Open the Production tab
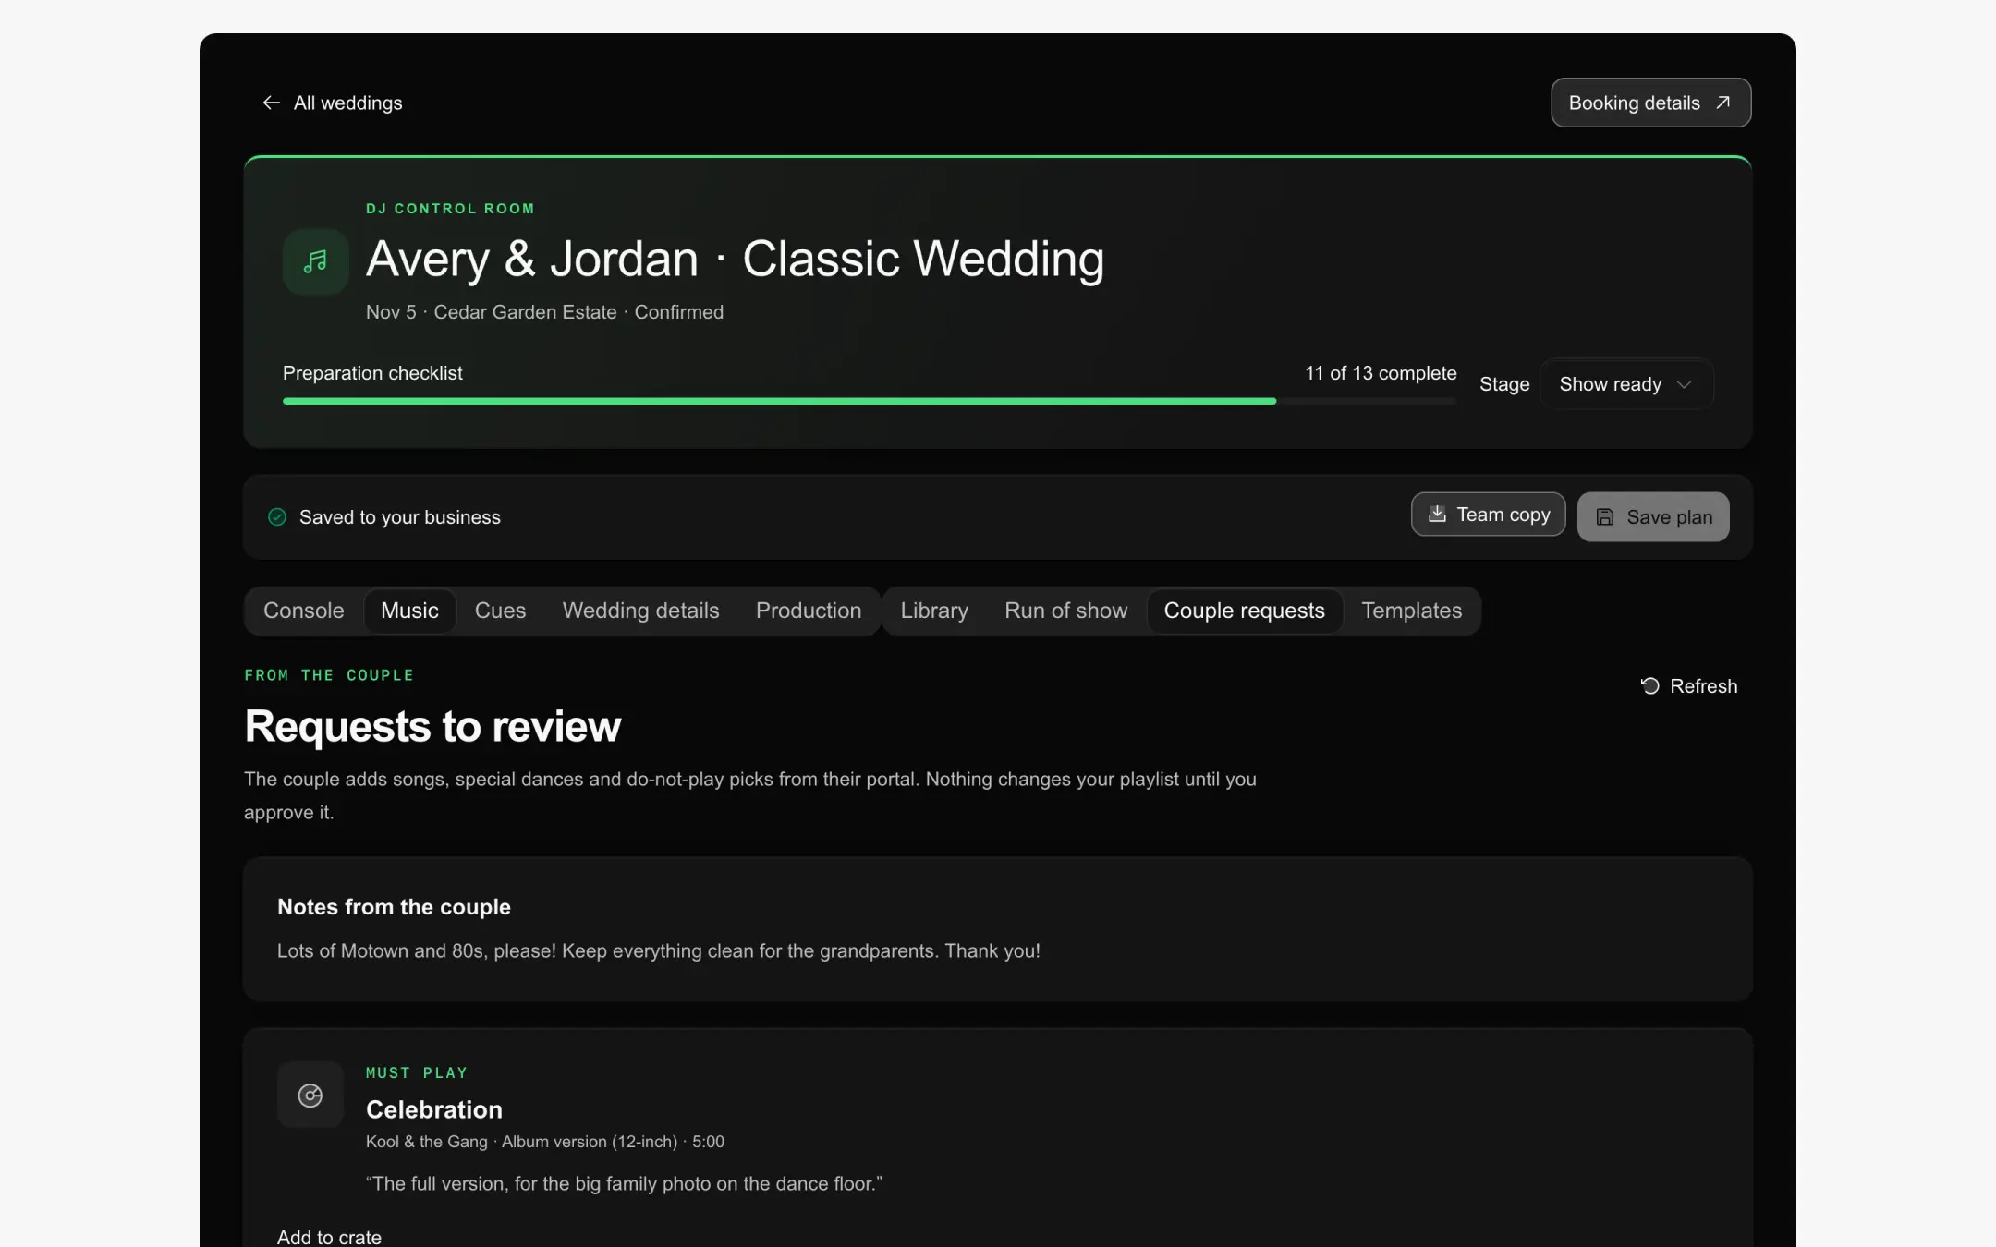 tap(809, 611)
